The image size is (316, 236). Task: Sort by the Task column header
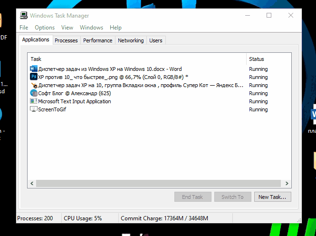coord(137,59)
